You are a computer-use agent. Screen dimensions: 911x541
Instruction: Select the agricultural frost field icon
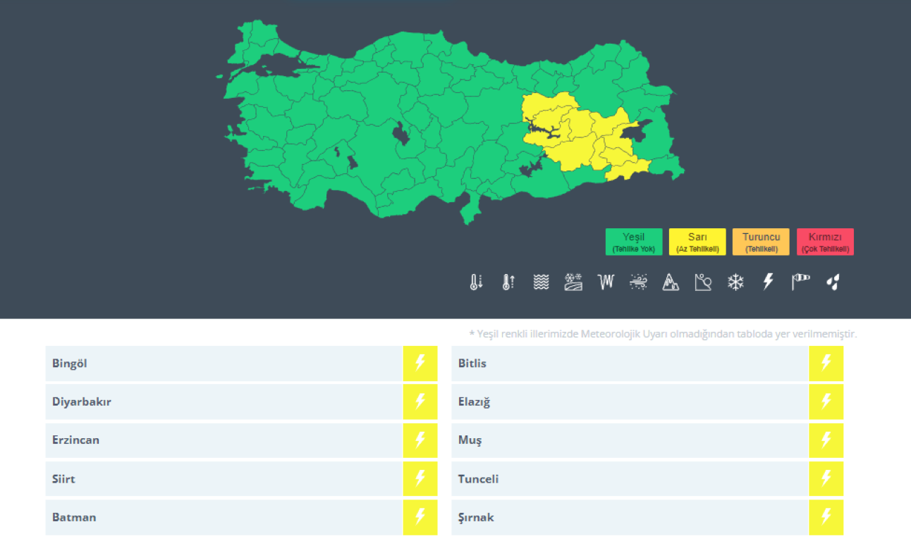click(x=573, y=282)
